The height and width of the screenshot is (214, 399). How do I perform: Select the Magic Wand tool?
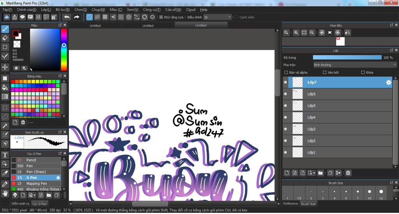click(x=5, y=126)
